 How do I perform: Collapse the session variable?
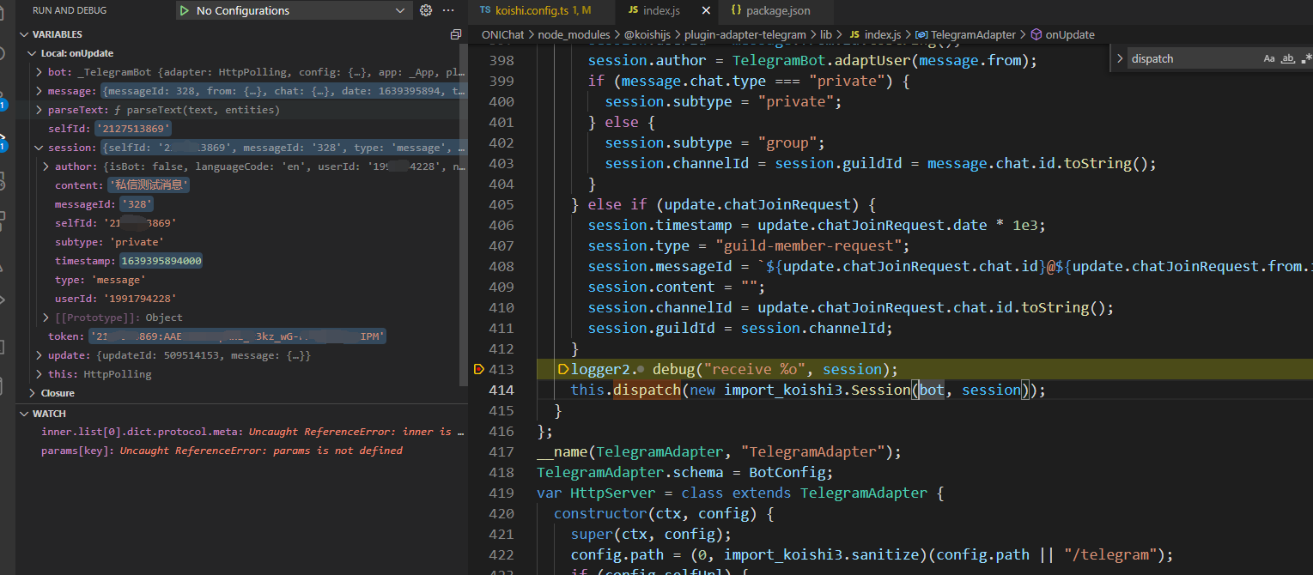40,148
